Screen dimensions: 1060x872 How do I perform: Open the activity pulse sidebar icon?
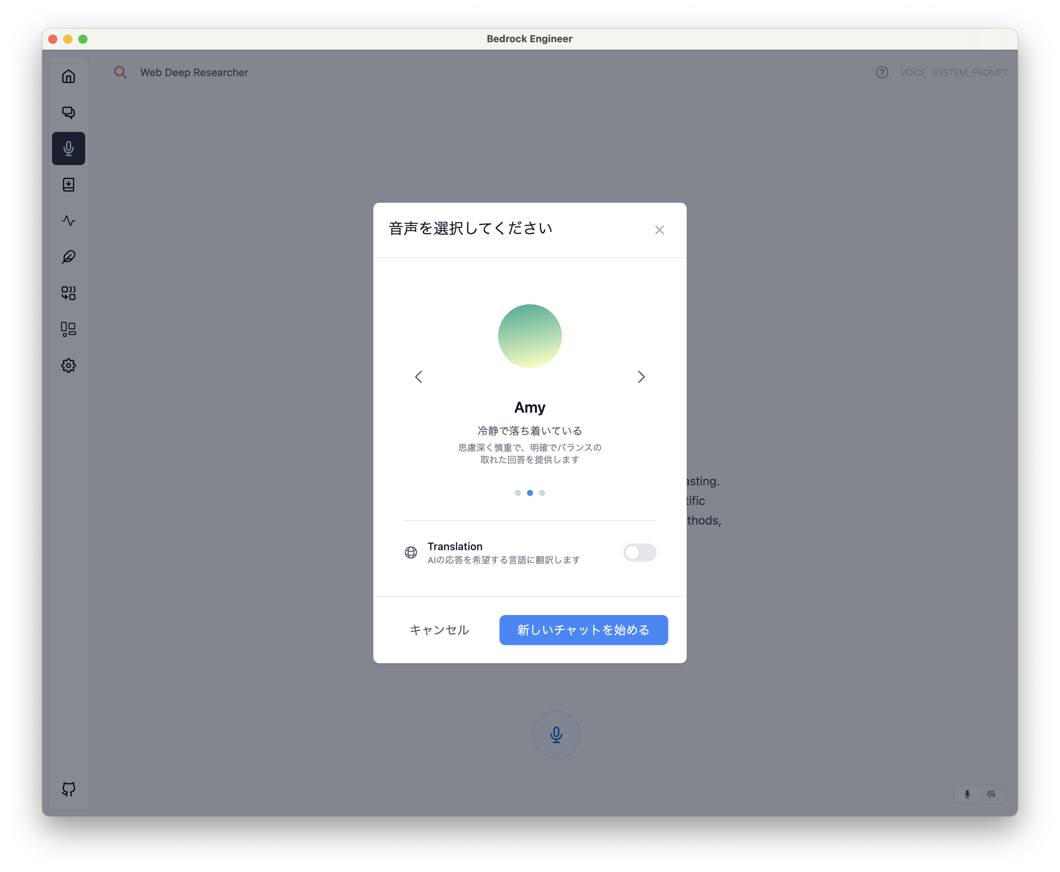click(68, 221)
